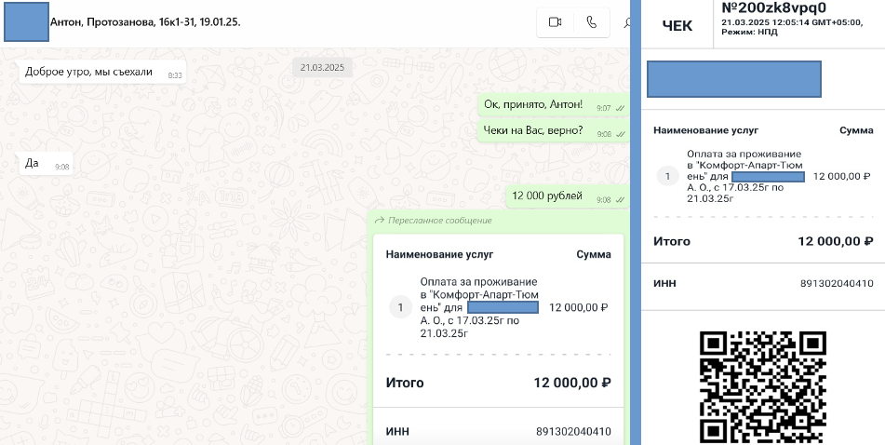885x445 pixels.
Task: Click read checkmarks on 'Чеки на Вас, верно?'
Action: tap(621, 134)
